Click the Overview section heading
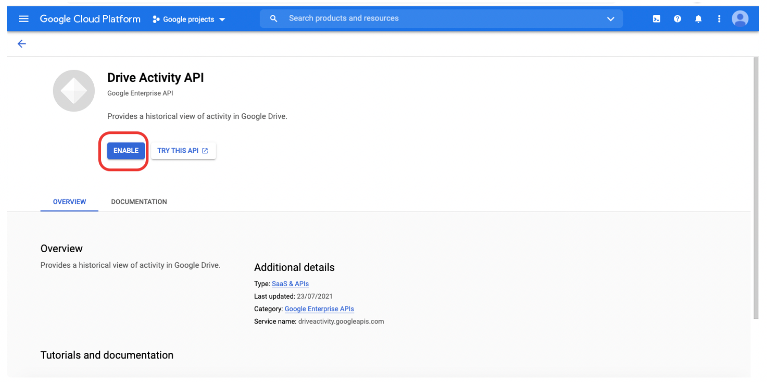Image resolution: width=767 pixels, height=382 pixels. coord(62,249)
